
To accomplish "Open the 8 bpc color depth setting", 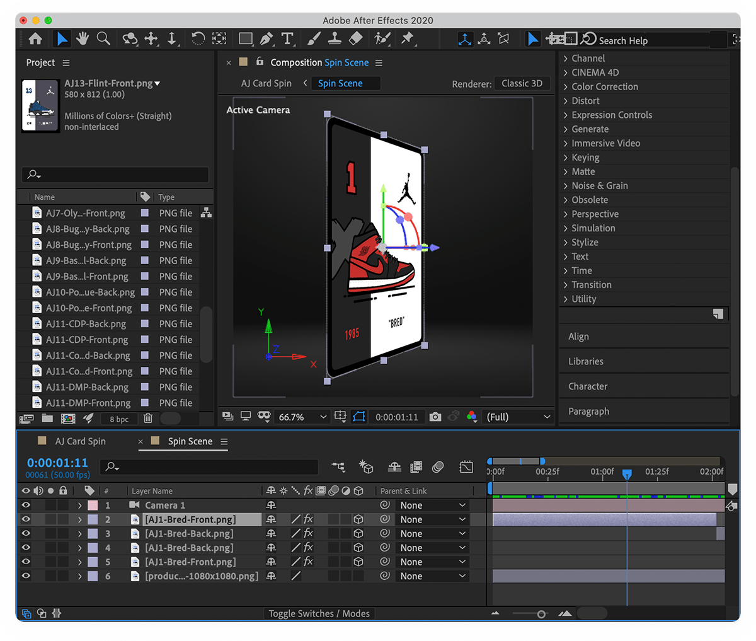I will (119, 419).
